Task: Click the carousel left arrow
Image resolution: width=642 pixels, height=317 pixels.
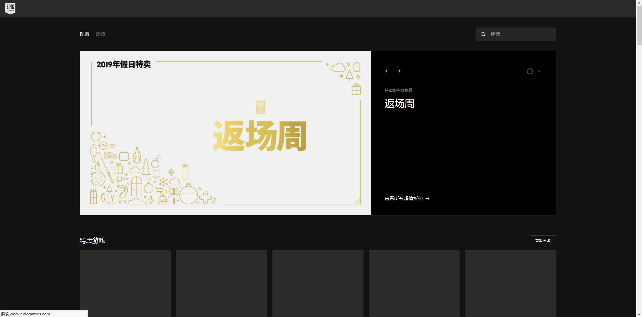Action: (387, 71)
